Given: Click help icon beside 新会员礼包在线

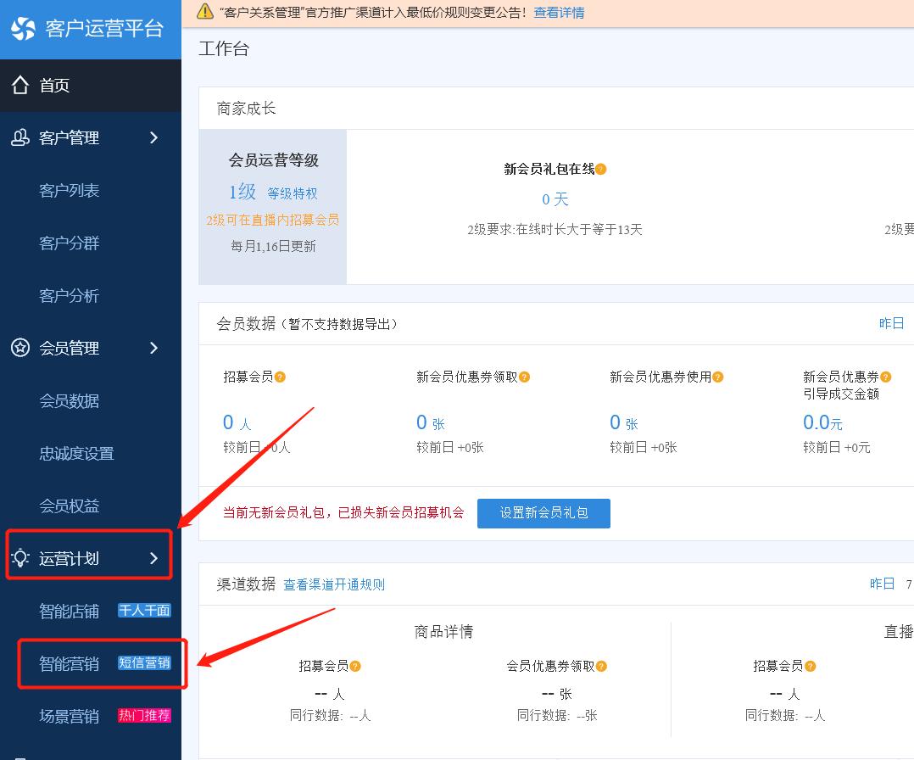Looking at the screenshot, I should coord(601,170).
